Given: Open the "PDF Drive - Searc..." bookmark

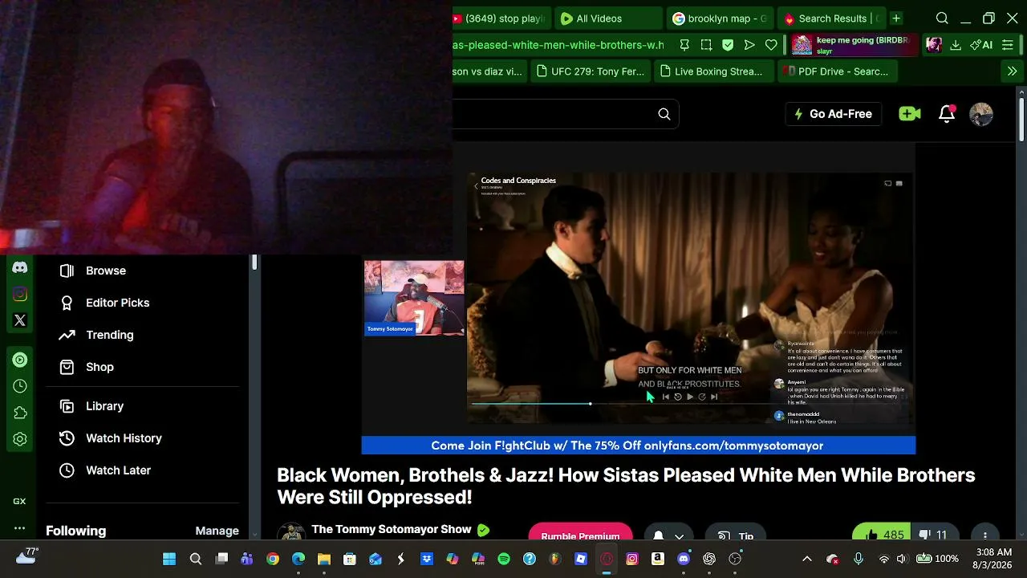Looking at the screenshot, I should 836,71.
